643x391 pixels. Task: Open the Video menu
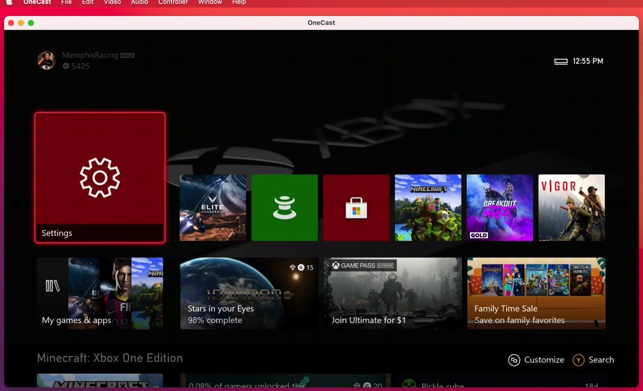(113, 2)
